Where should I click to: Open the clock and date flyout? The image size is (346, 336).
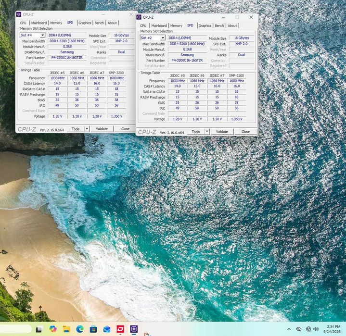[x=332, y=329]
